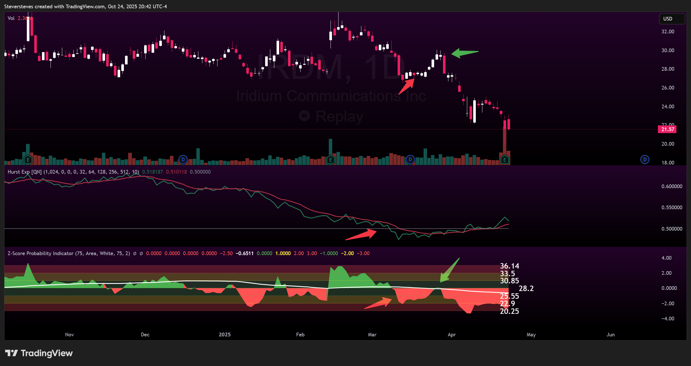
Task: Open the USD currency selector
Action: click(672, 19)
